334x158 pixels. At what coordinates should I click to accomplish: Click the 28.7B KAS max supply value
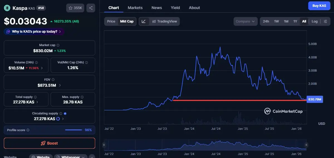pos(73,102)
